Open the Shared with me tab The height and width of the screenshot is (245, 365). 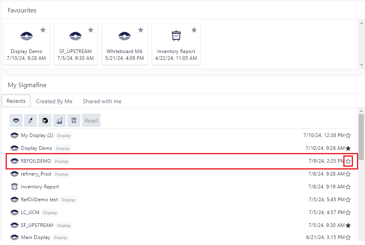point(102,101)
